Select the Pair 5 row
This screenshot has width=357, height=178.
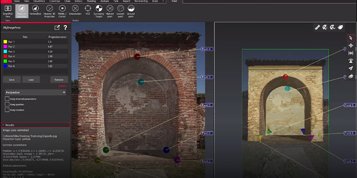(x=35, y=61)
